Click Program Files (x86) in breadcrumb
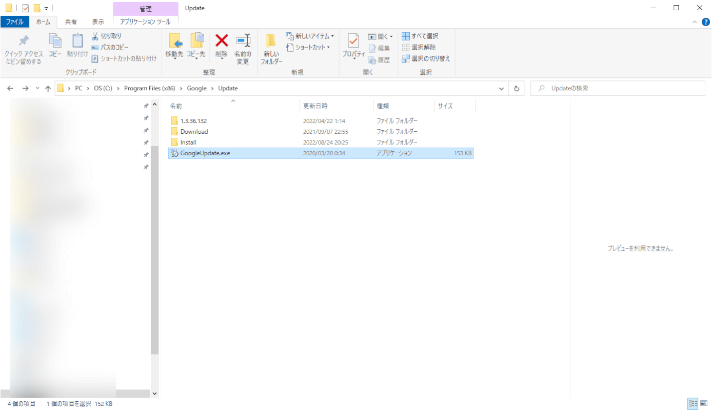The image size is (712, 410). pos(150,88)
